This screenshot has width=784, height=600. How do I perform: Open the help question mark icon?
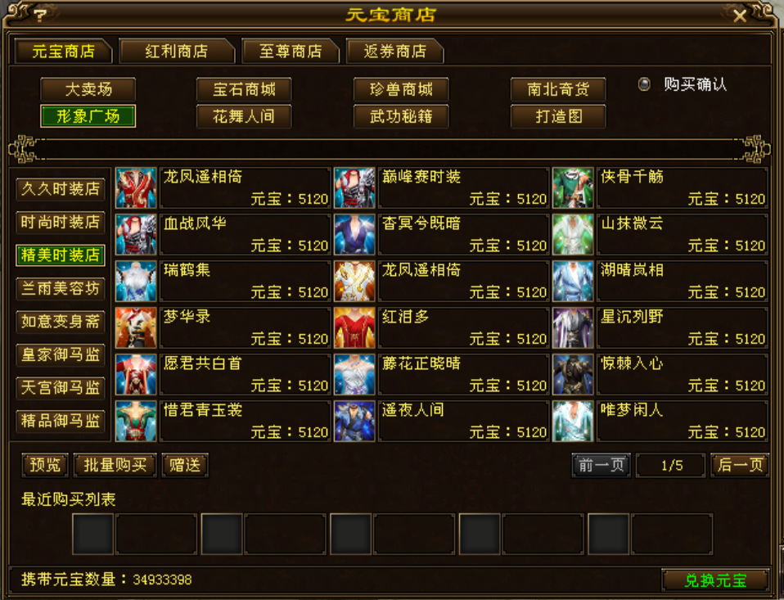click(40, 15)
